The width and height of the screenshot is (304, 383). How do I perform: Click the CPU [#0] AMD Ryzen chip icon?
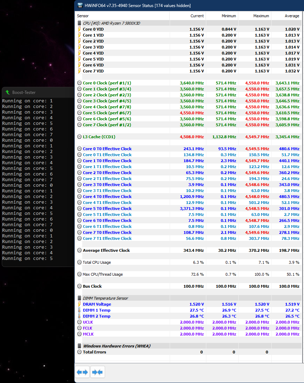click(79, 23)
